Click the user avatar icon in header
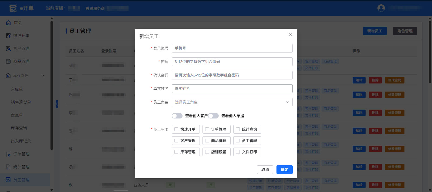This screenshot has height=192, width=432. coord(381,8)
